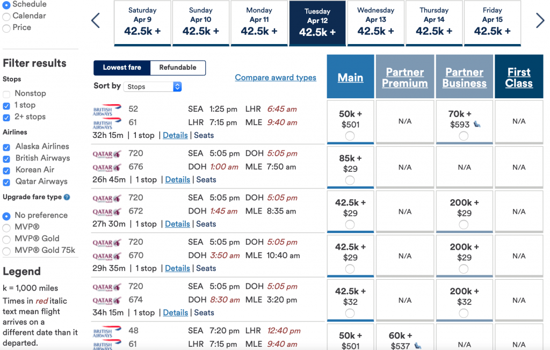The height and width of the screenshot is (350, 550).
Task: Select the Wednesday Apr 13 date tab
Action: 376,23
